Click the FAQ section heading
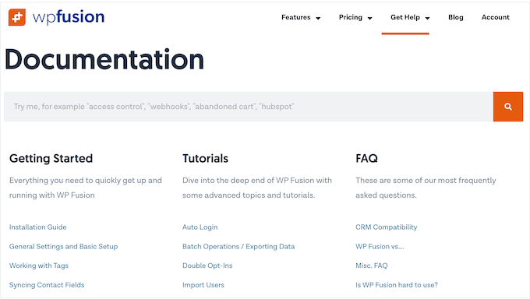 coord(366,158)
